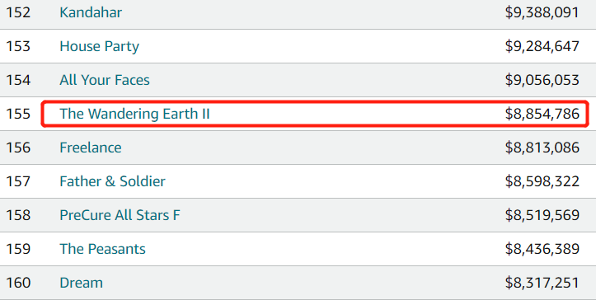Select rank number 158
596x300 pixels.
point(18,215)
